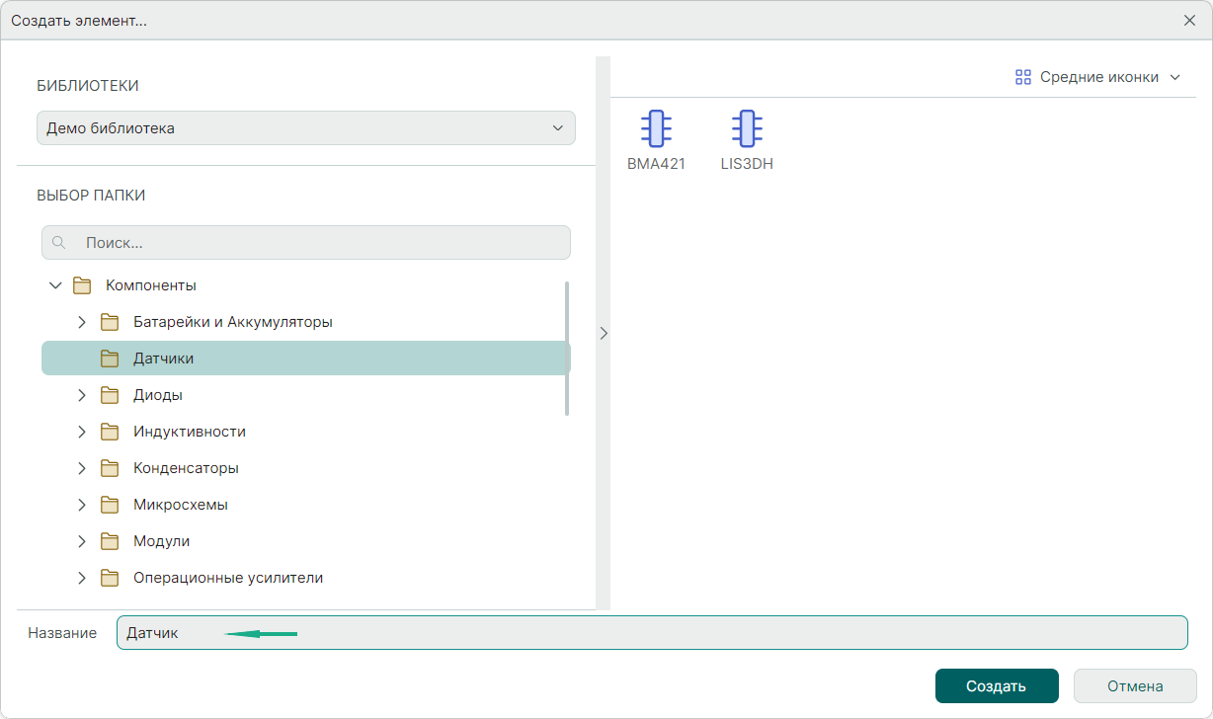1213x719 pixels.
Task: Select the Диоды label
Action: click(158, 395)
